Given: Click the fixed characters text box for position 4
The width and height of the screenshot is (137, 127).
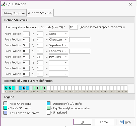Looking at the screenshot, I should pos(80,39).
